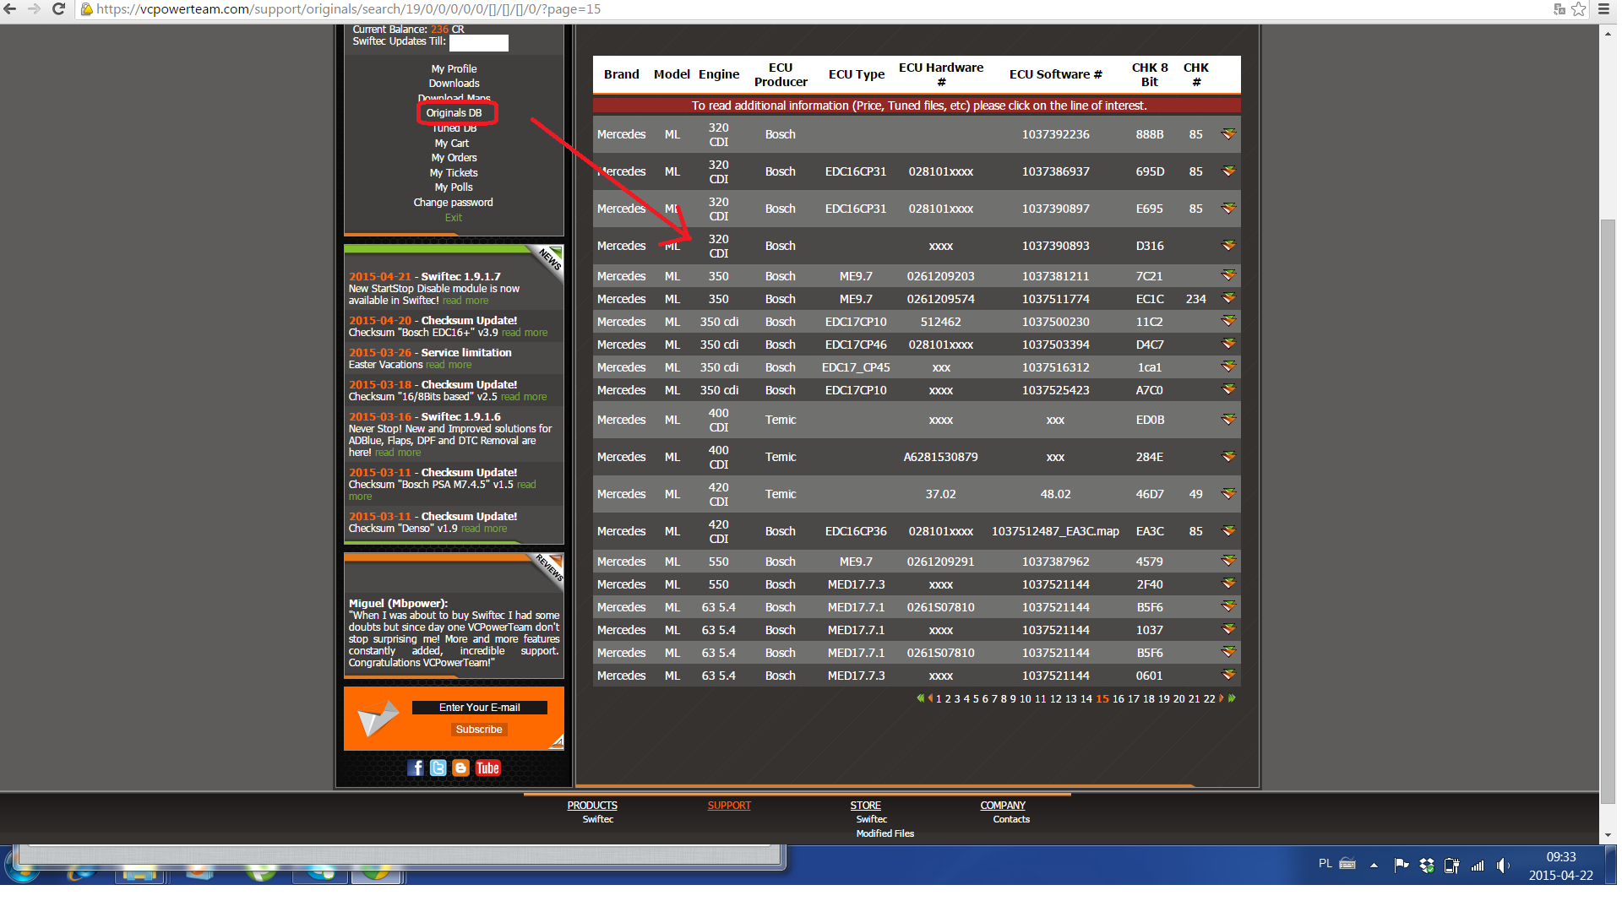Open read more for Swiftec 1.9.1.7 news

pyautogui.click(x=465, y=301)
